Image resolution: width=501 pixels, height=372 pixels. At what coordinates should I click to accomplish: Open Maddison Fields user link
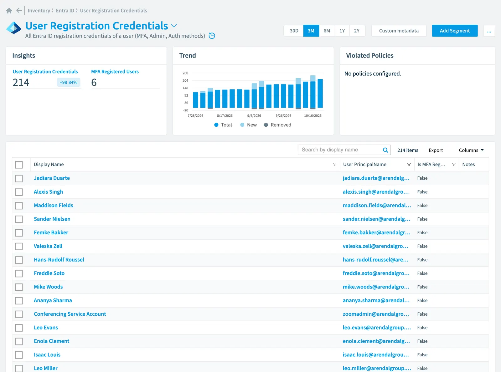click(54, 205)
